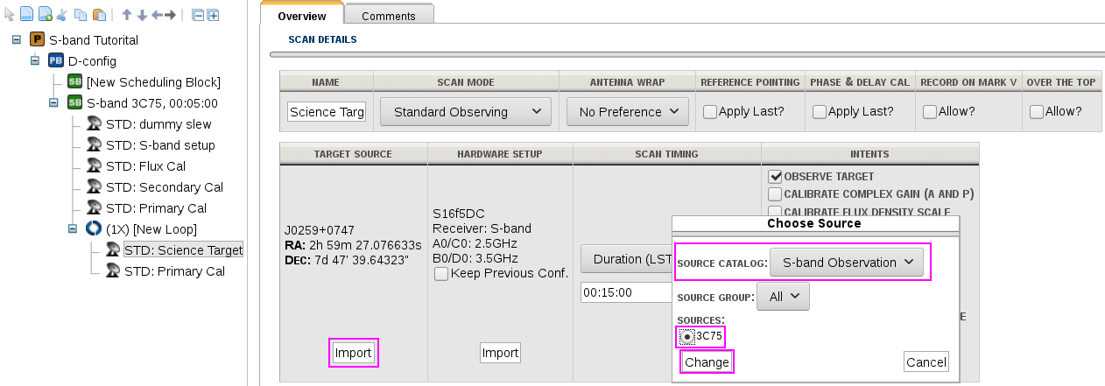The height and width of the screenshot is (386, 1105).
Task: Click Change button in Choose Source dialog
Action: 707,362
